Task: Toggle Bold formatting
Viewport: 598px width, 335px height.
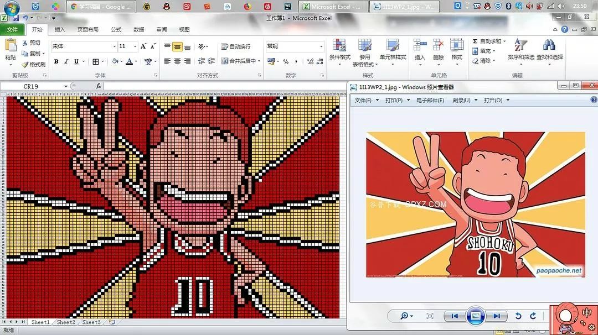Action: coord(56,61)
